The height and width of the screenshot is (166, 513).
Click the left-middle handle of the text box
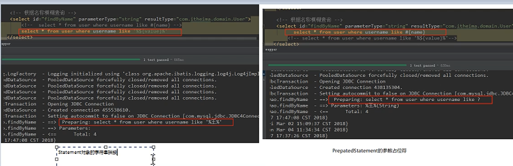[x=57, y=160]
